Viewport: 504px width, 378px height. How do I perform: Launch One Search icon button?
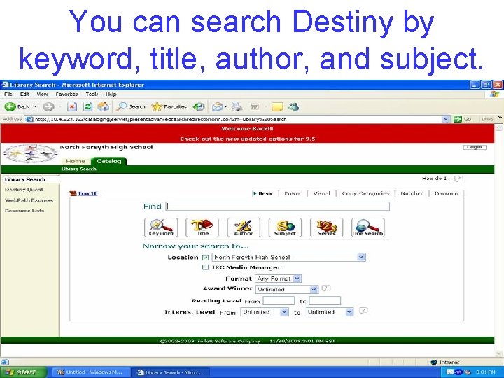click(368, 227)
